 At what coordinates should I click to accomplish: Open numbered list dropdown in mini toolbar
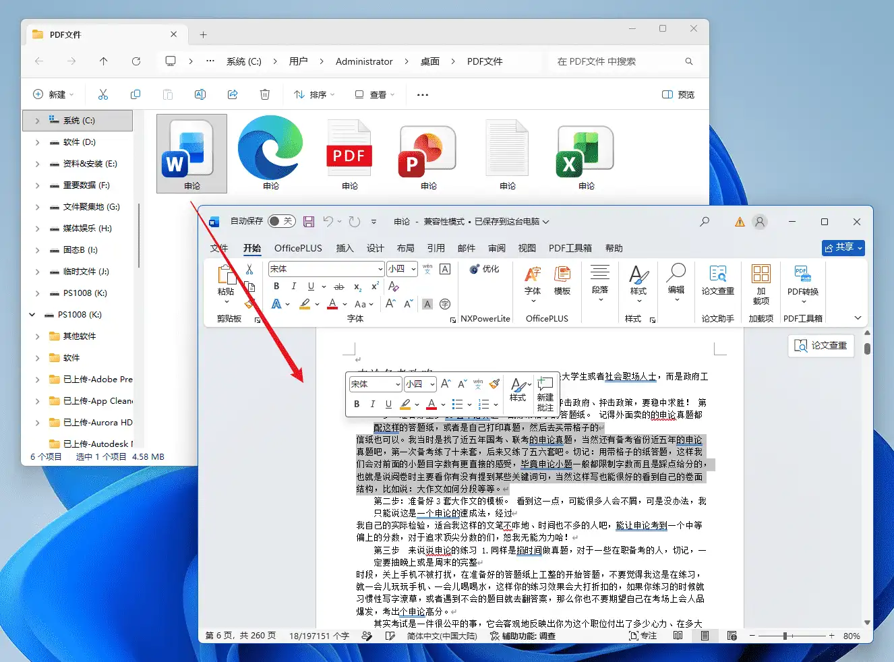tap(496, 404)
